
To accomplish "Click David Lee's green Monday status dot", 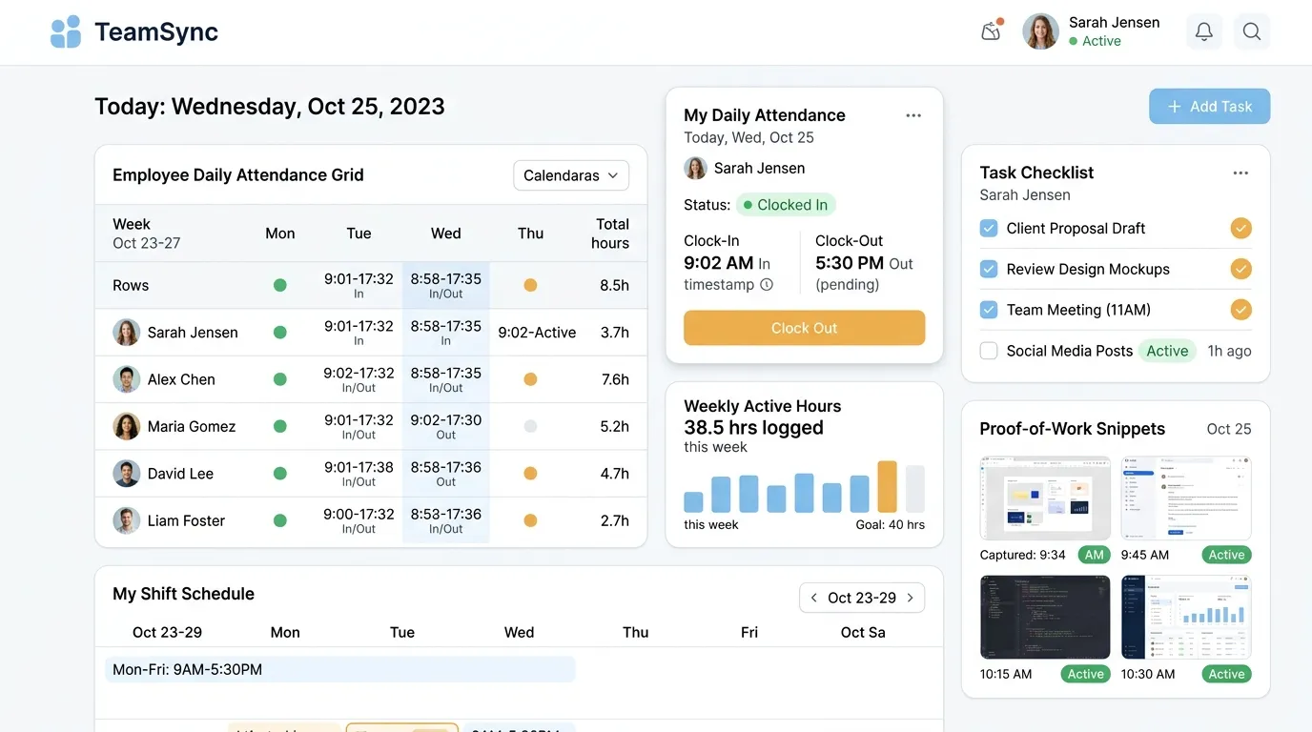I will (280, 474).
